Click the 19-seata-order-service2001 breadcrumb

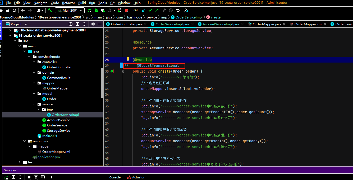point(60,17)
